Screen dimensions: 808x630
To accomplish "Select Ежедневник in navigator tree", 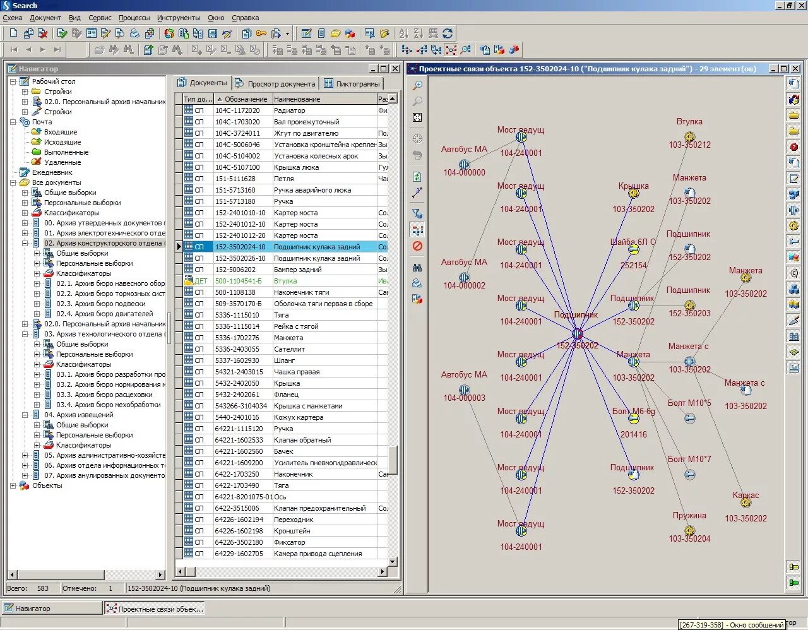I will click(x=52, y=172).
